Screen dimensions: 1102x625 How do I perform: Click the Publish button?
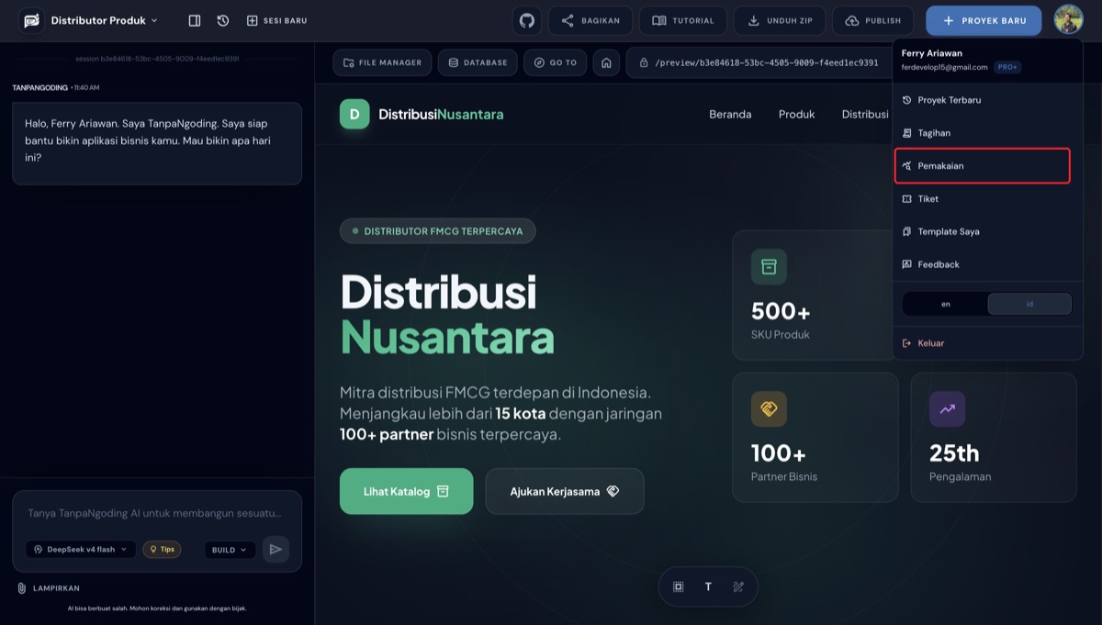[x=873, y=20]
